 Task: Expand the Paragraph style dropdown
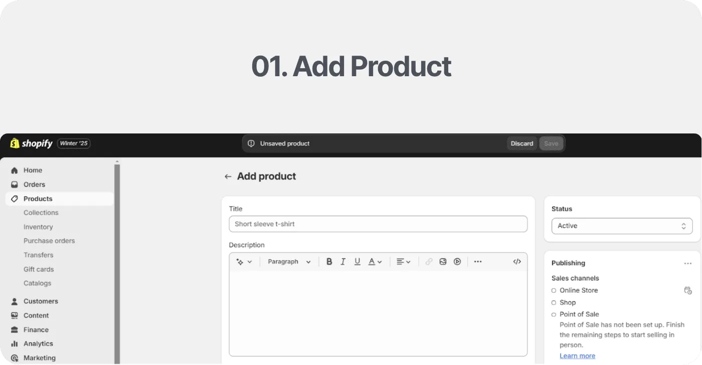pos(289,261)
